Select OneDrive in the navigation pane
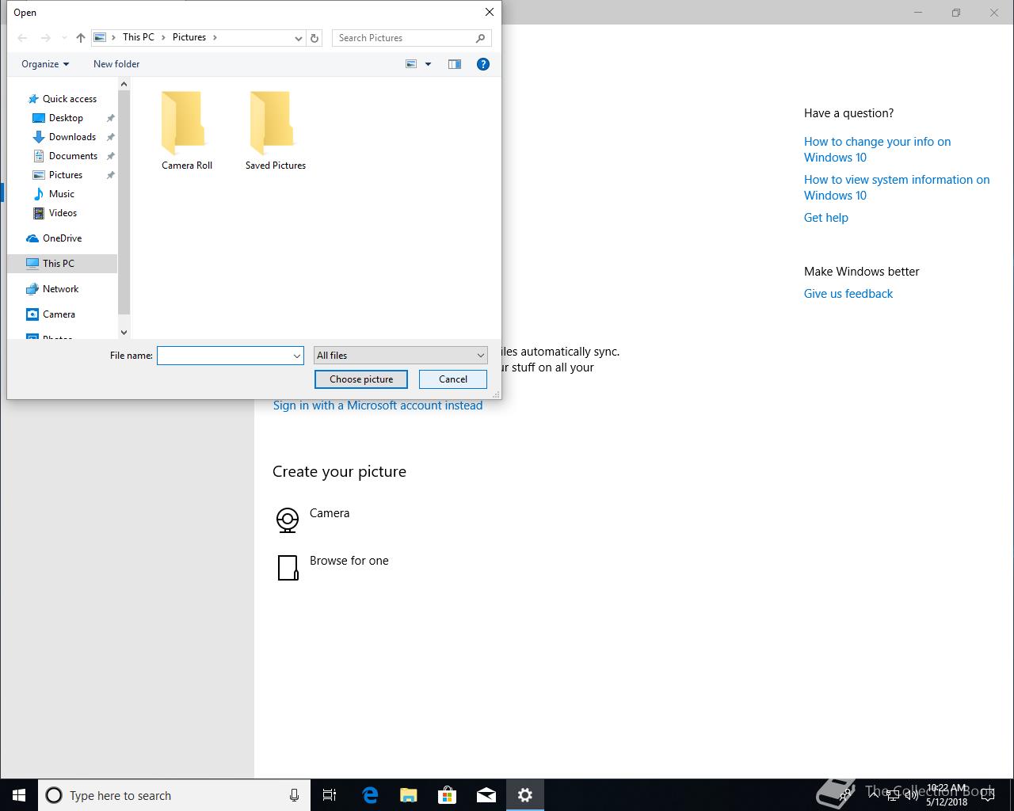1014x811 pixels. [62, 238]
